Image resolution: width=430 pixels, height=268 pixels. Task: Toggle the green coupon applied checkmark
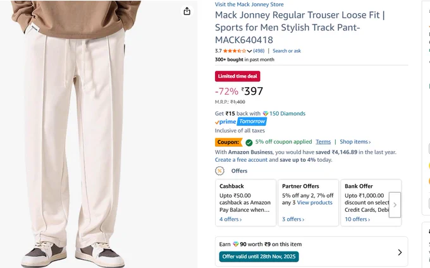(249, 142)
